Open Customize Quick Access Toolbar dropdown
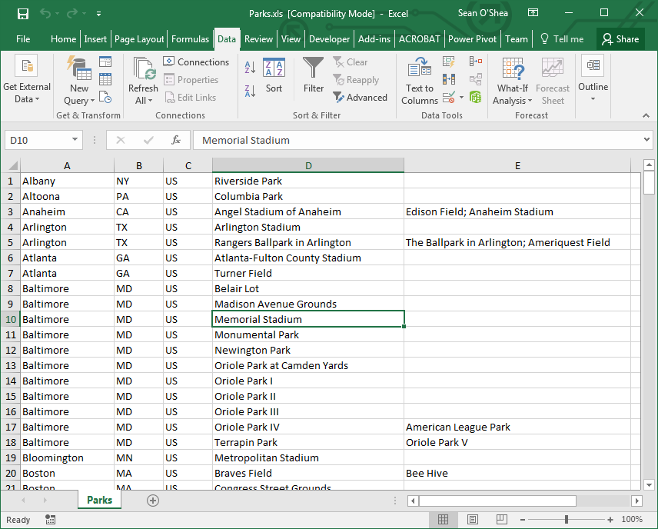Viewport: 658px width, 529px height. pos(98,14)
